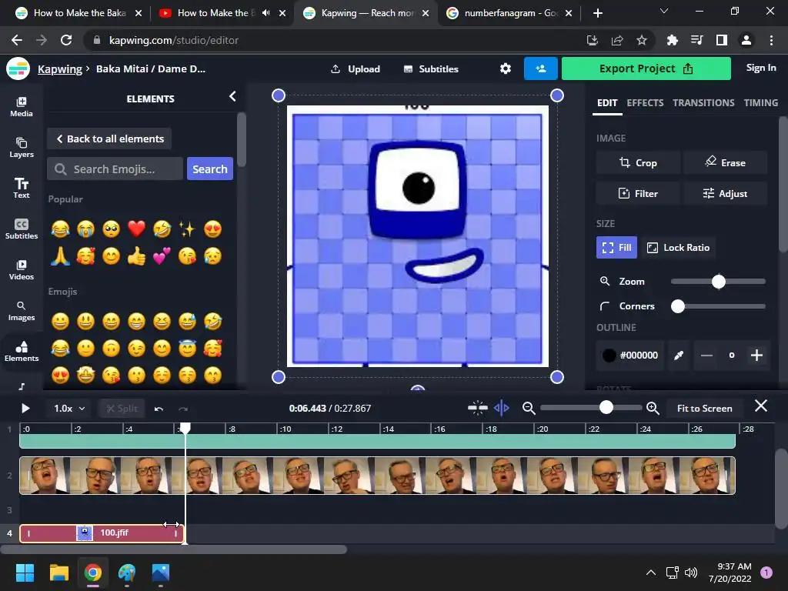This screenshot has width=788, height=591.
Task: Open Subtitles from top bar
Action: 431,68
